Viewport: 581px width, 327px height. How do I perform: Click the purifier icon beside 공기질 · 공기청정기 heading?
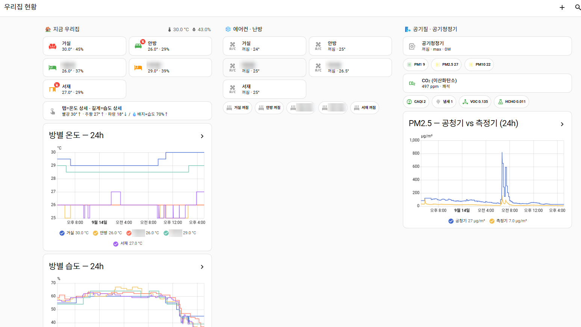pos(408,29)
